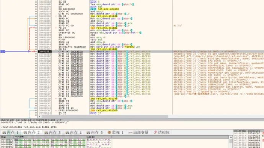264x148 pixels.
Task: Collapse the jge rel_enc.401BB1 branch marker
Action: (56, 28)
